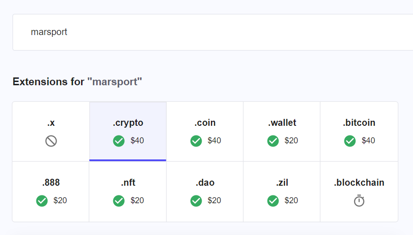Select the .crypto extension tab
Viewport: 413px width, 235px height.
128,131
